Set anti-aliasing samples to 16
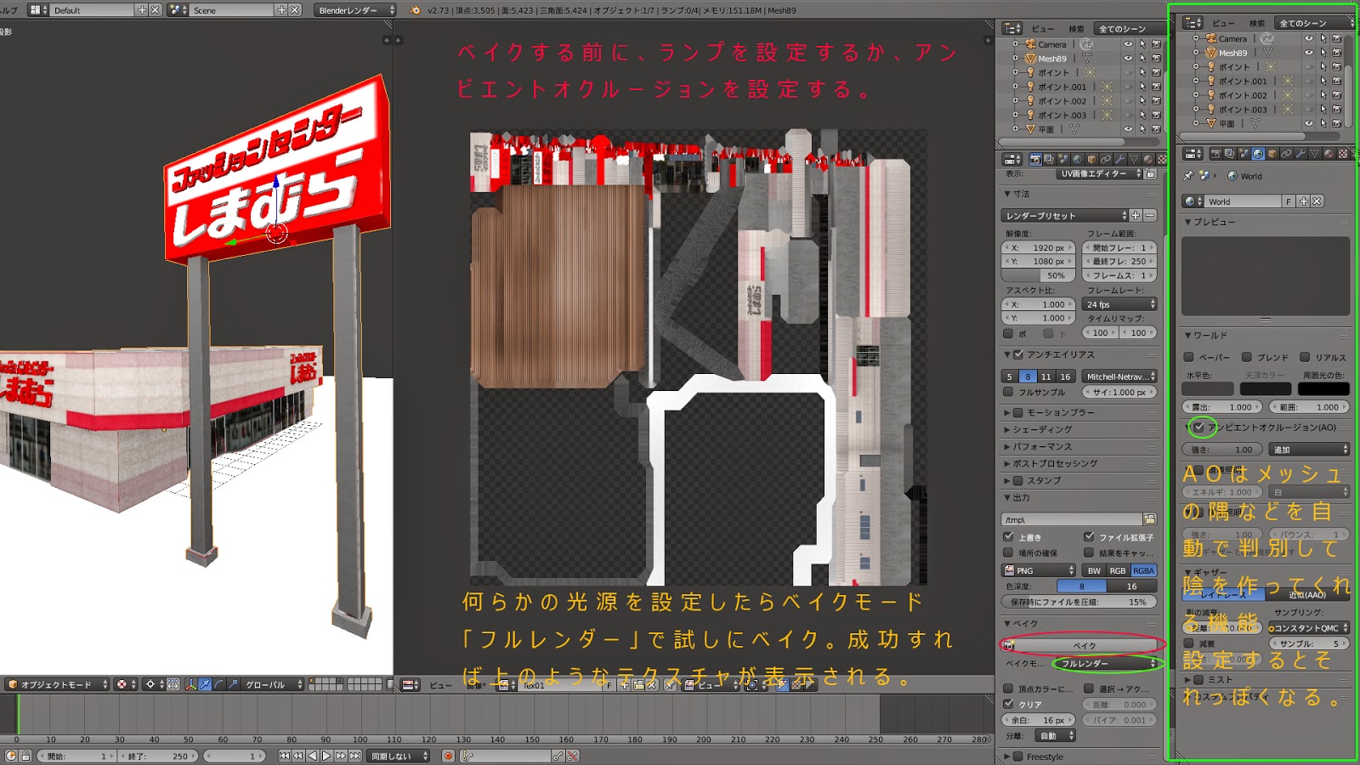 pyautogui.click(x=1065, y=377)
